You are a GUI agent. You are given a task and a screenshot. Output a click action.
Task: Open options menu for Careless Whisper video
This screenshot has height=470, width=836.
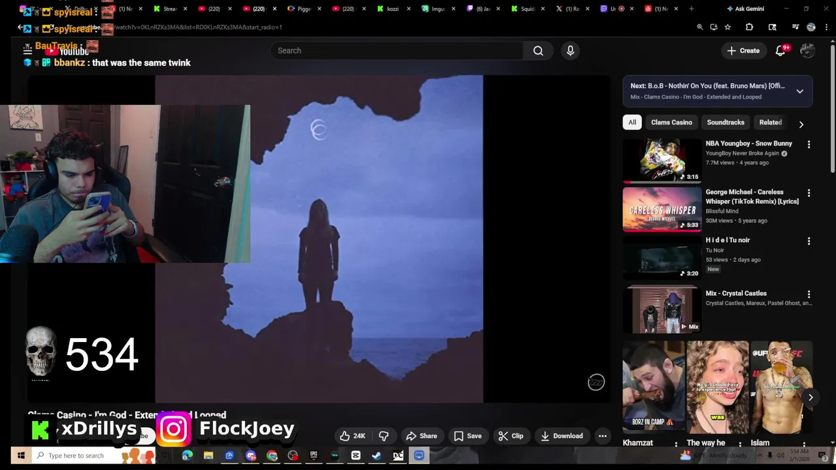[x=809, y=193]
